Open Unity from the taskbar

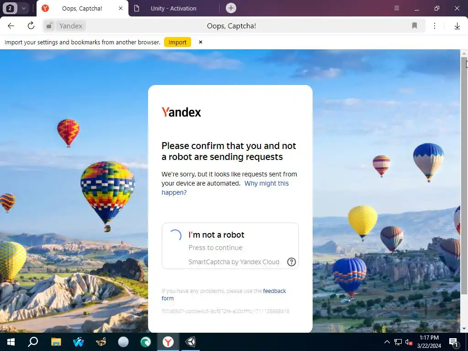[x=191, y=342]
